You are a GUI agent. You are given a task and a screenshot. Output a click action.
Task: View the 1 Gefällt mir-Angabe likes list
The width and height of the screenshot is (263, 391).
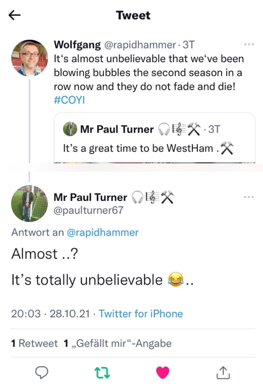click(x=118, y=343)
